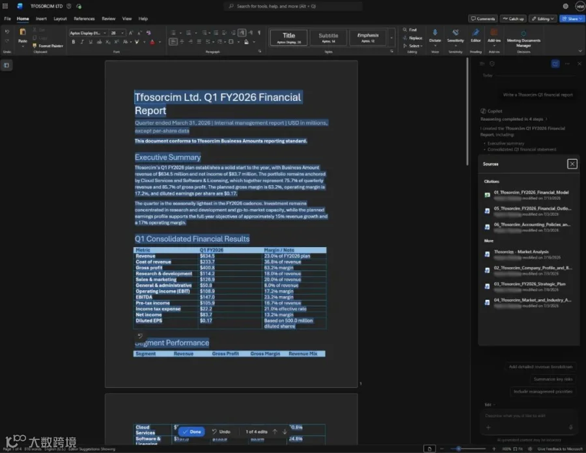This screenshot has width=586, height=453.
Task: Toggle Bold formatting
Action: pyautogui.click(x=73, y=42)
